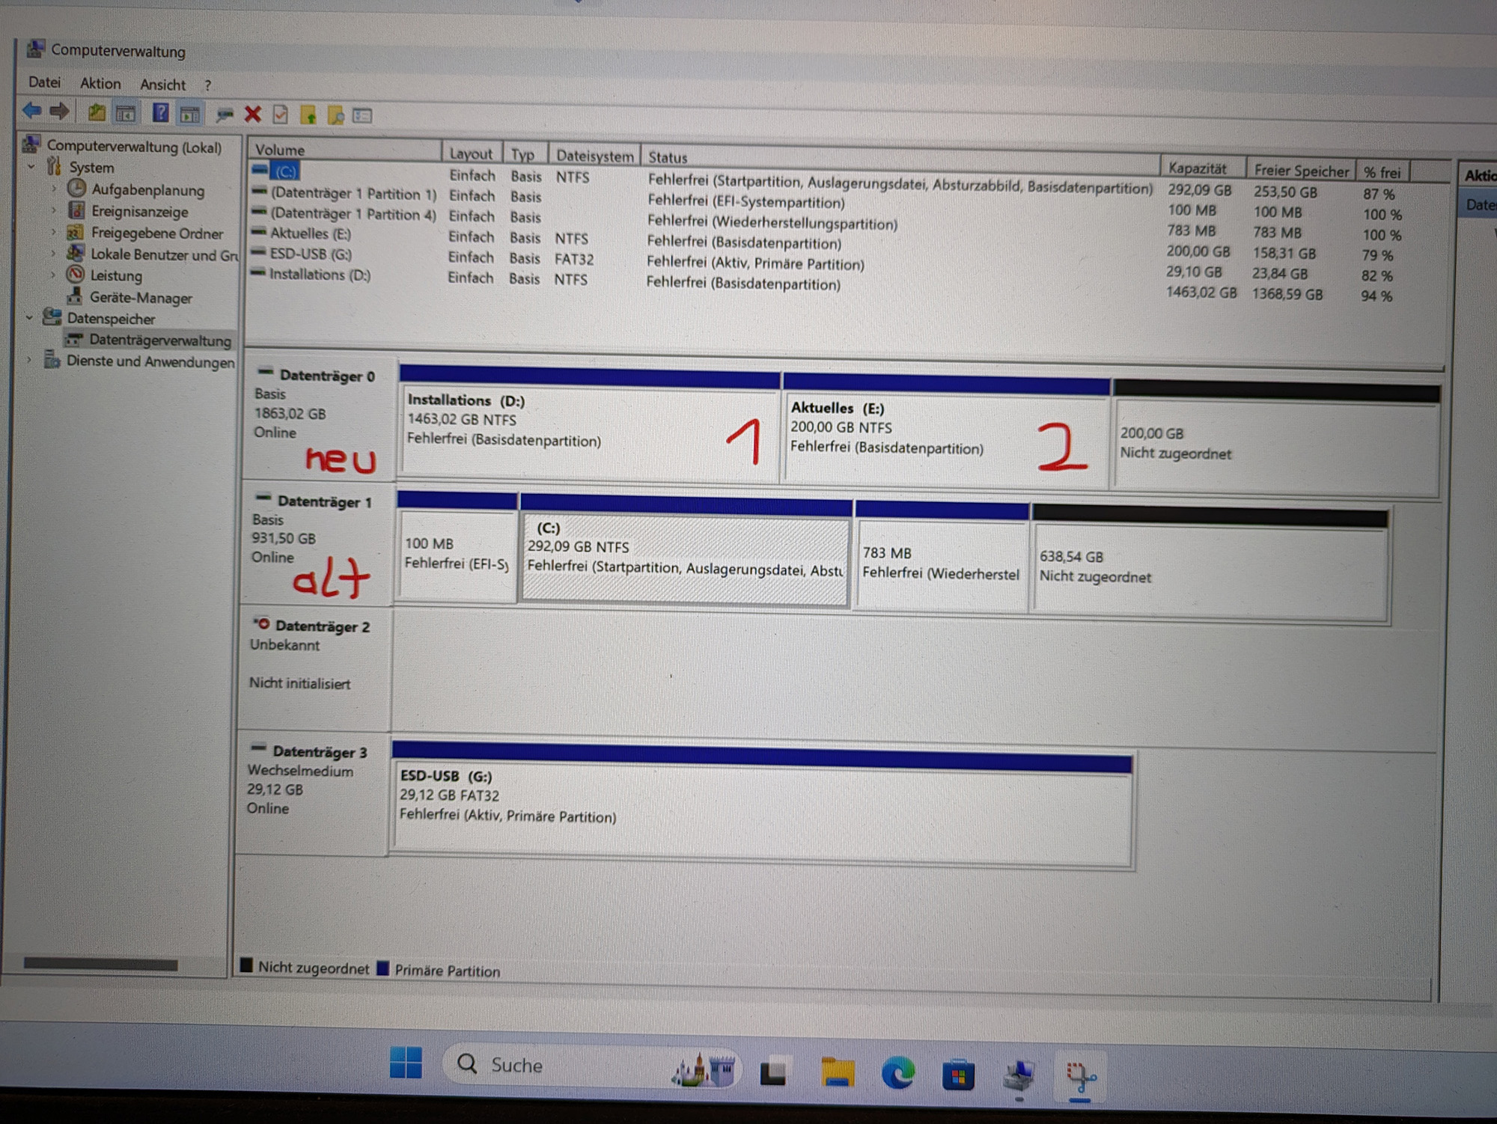The width and height of the screenshot is (1497, 1124).
Task: Open the Aktion menu
Action: (x=100, y=84)
